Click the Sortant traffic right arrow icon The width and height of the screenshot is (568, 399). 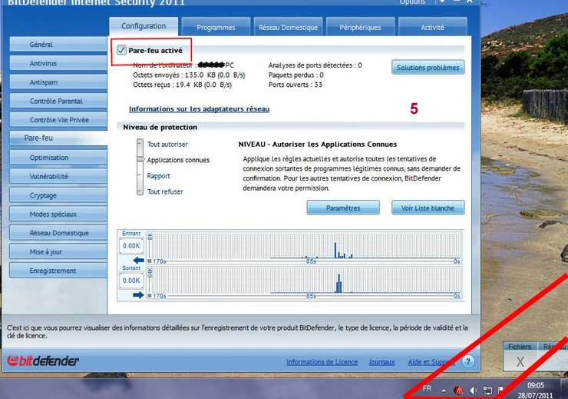pyautogui.click(x=138, y=295)
